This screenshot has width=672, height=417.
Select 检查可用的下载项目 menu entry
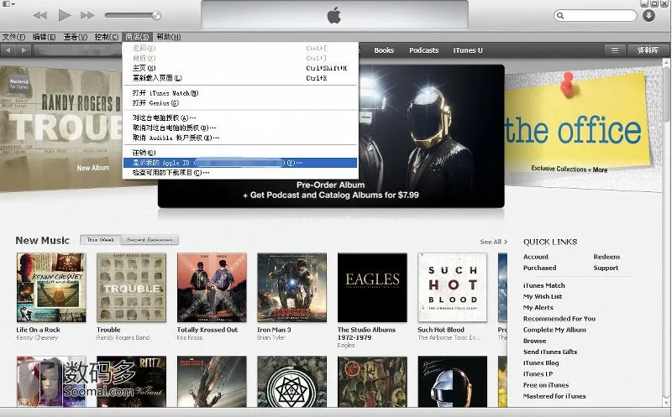(x=240, y=173)
